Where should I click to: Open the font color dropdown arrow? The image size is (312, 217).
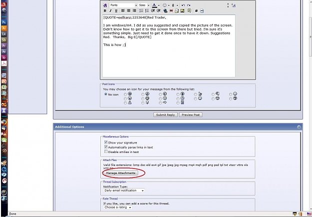(159, 5)
